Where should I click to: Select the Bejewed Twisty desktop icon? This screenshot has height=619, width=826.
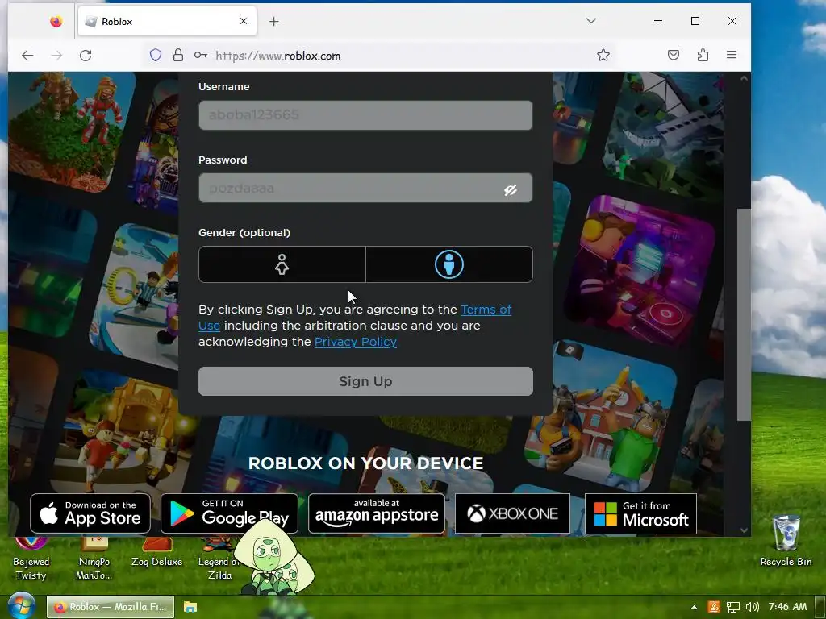coord(31,559)
